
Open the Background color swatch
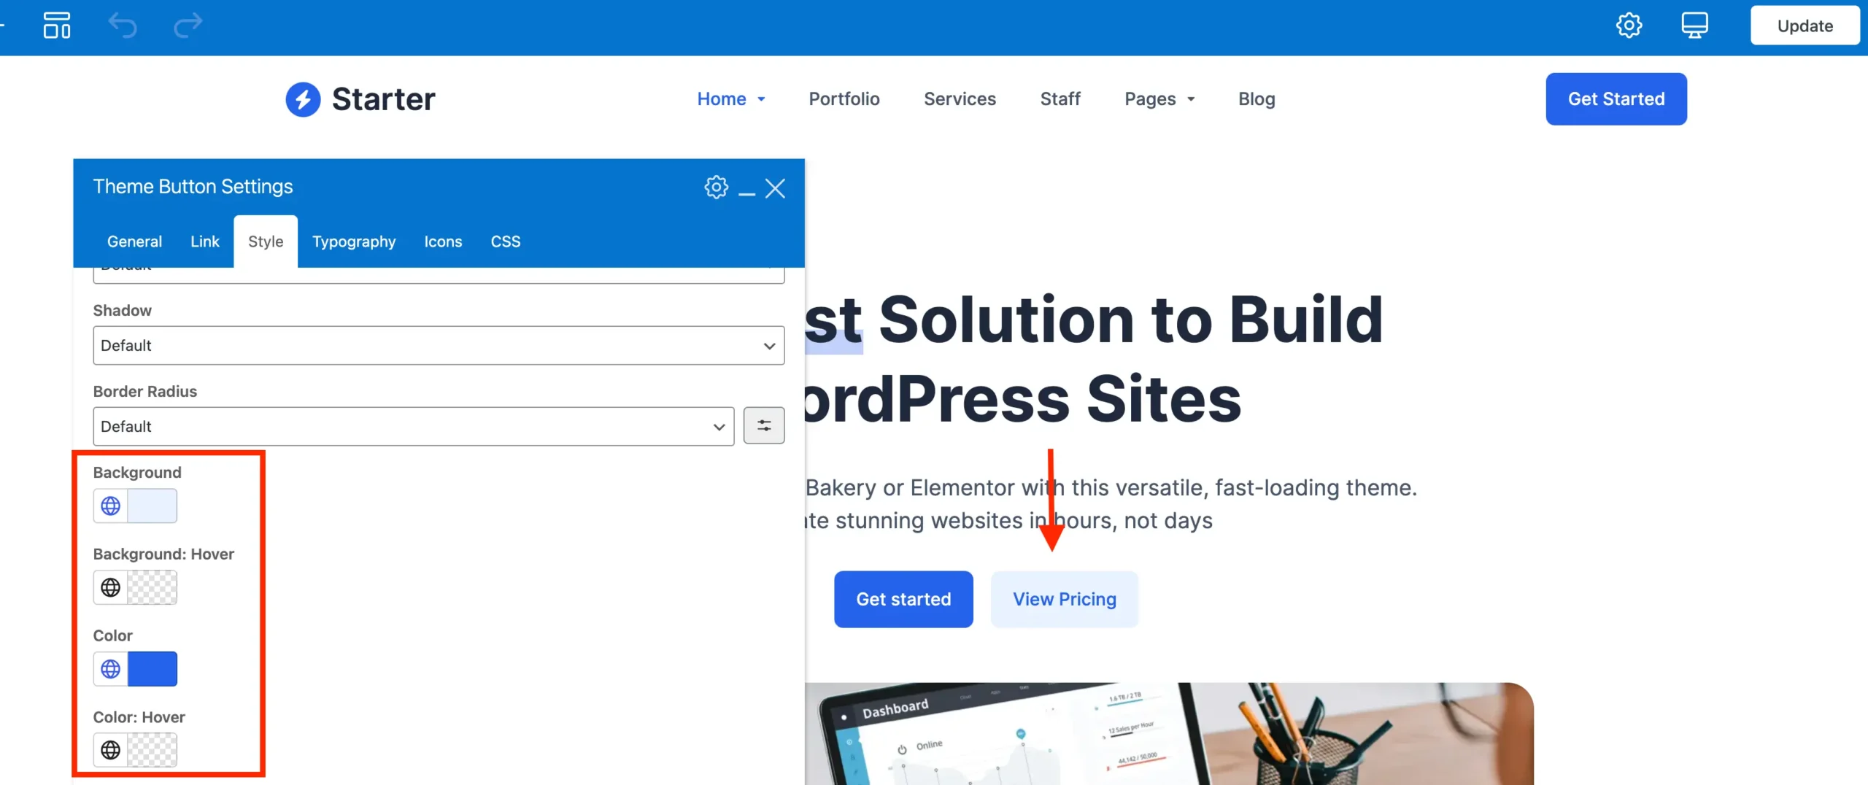pyautogui.click(x=153, y=506)
